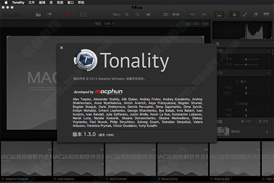Click the Tonality logo in About dialog
Screen dimensions: 274x183
pos(85,60)
